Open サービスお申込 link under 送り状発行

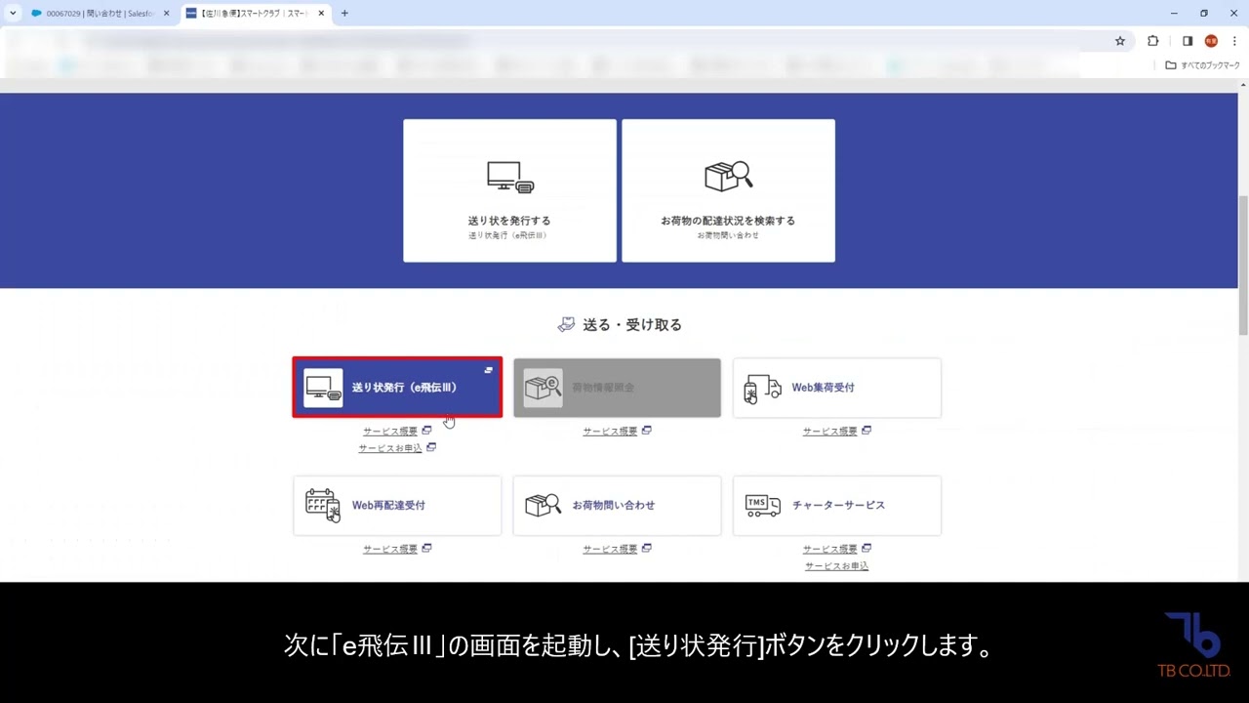point(390,448)
